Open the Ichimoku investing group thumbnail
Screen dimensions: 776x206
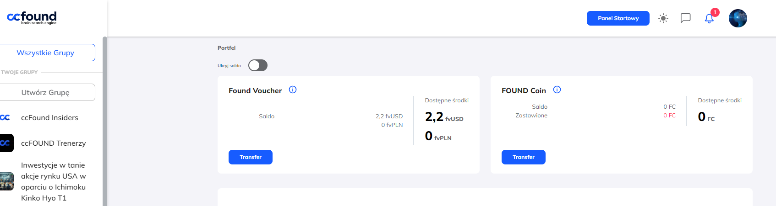coord(6,181)
